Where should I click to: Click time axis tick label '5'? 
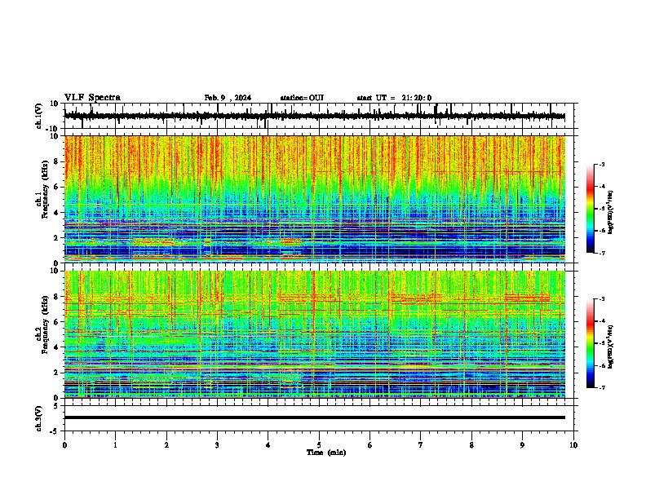click(x=319, y=445)
